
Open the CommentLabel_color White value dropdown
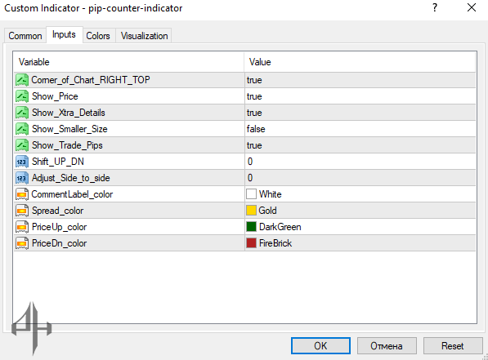tap(360, 194)
